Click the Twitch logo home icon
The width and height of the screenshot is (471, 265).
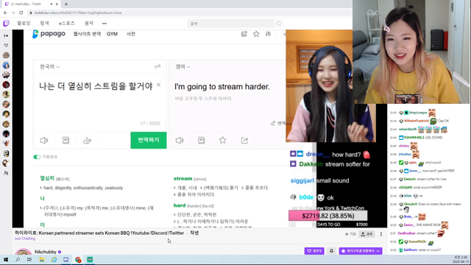pyautogui.click(x=6, y=24)
